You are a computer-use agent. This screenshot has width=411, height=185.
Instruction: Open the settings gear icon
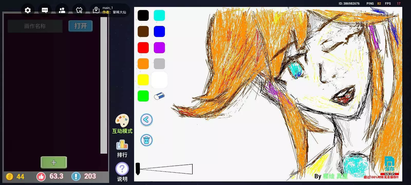[28, 10]
